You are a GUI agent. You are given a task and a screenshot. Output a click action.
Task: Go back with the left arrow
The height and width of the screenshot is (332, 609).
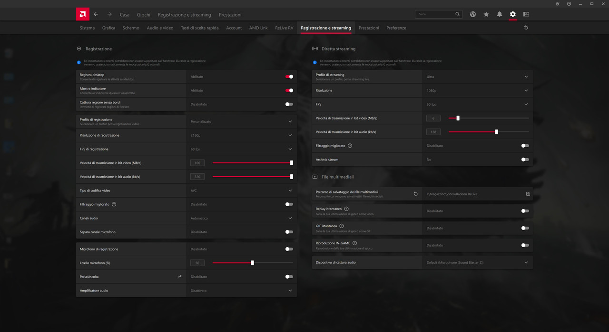(96, 14)
